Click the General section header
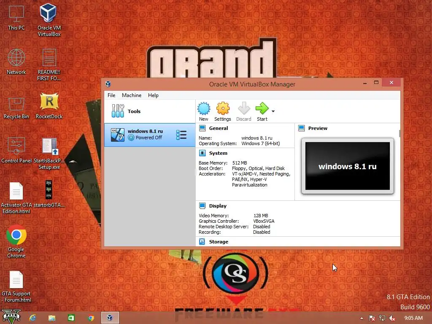 [219, 128]
